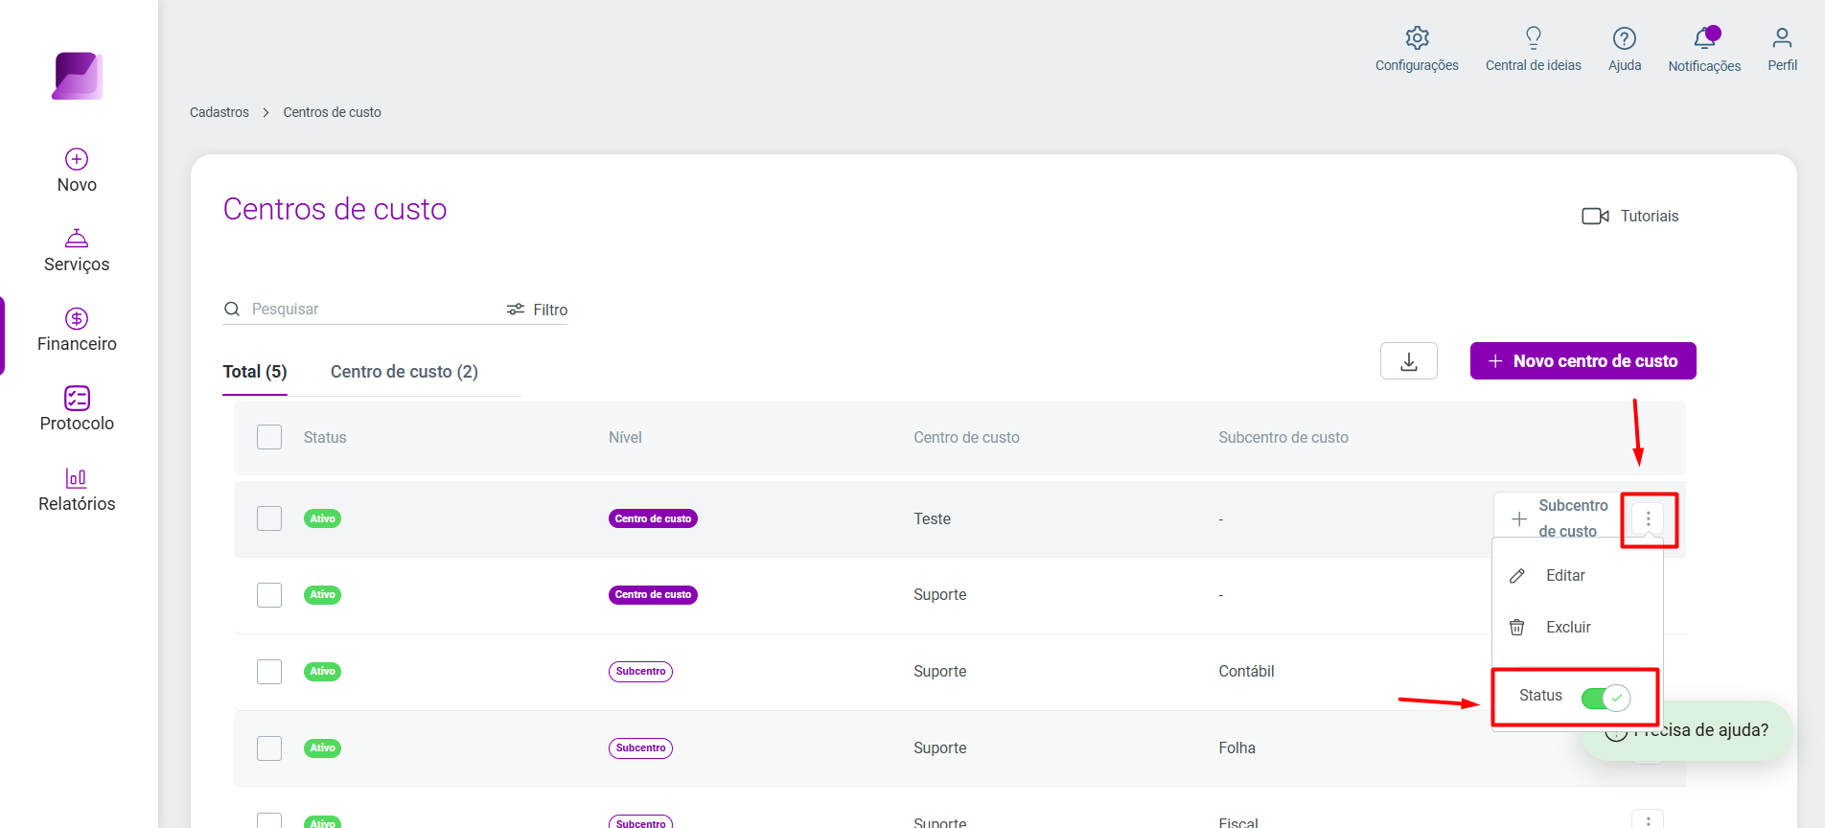This screenshot has width=1825, height=828.
Task: Open Central de ideias lightbulb
Action: (x=1534, y=37)
